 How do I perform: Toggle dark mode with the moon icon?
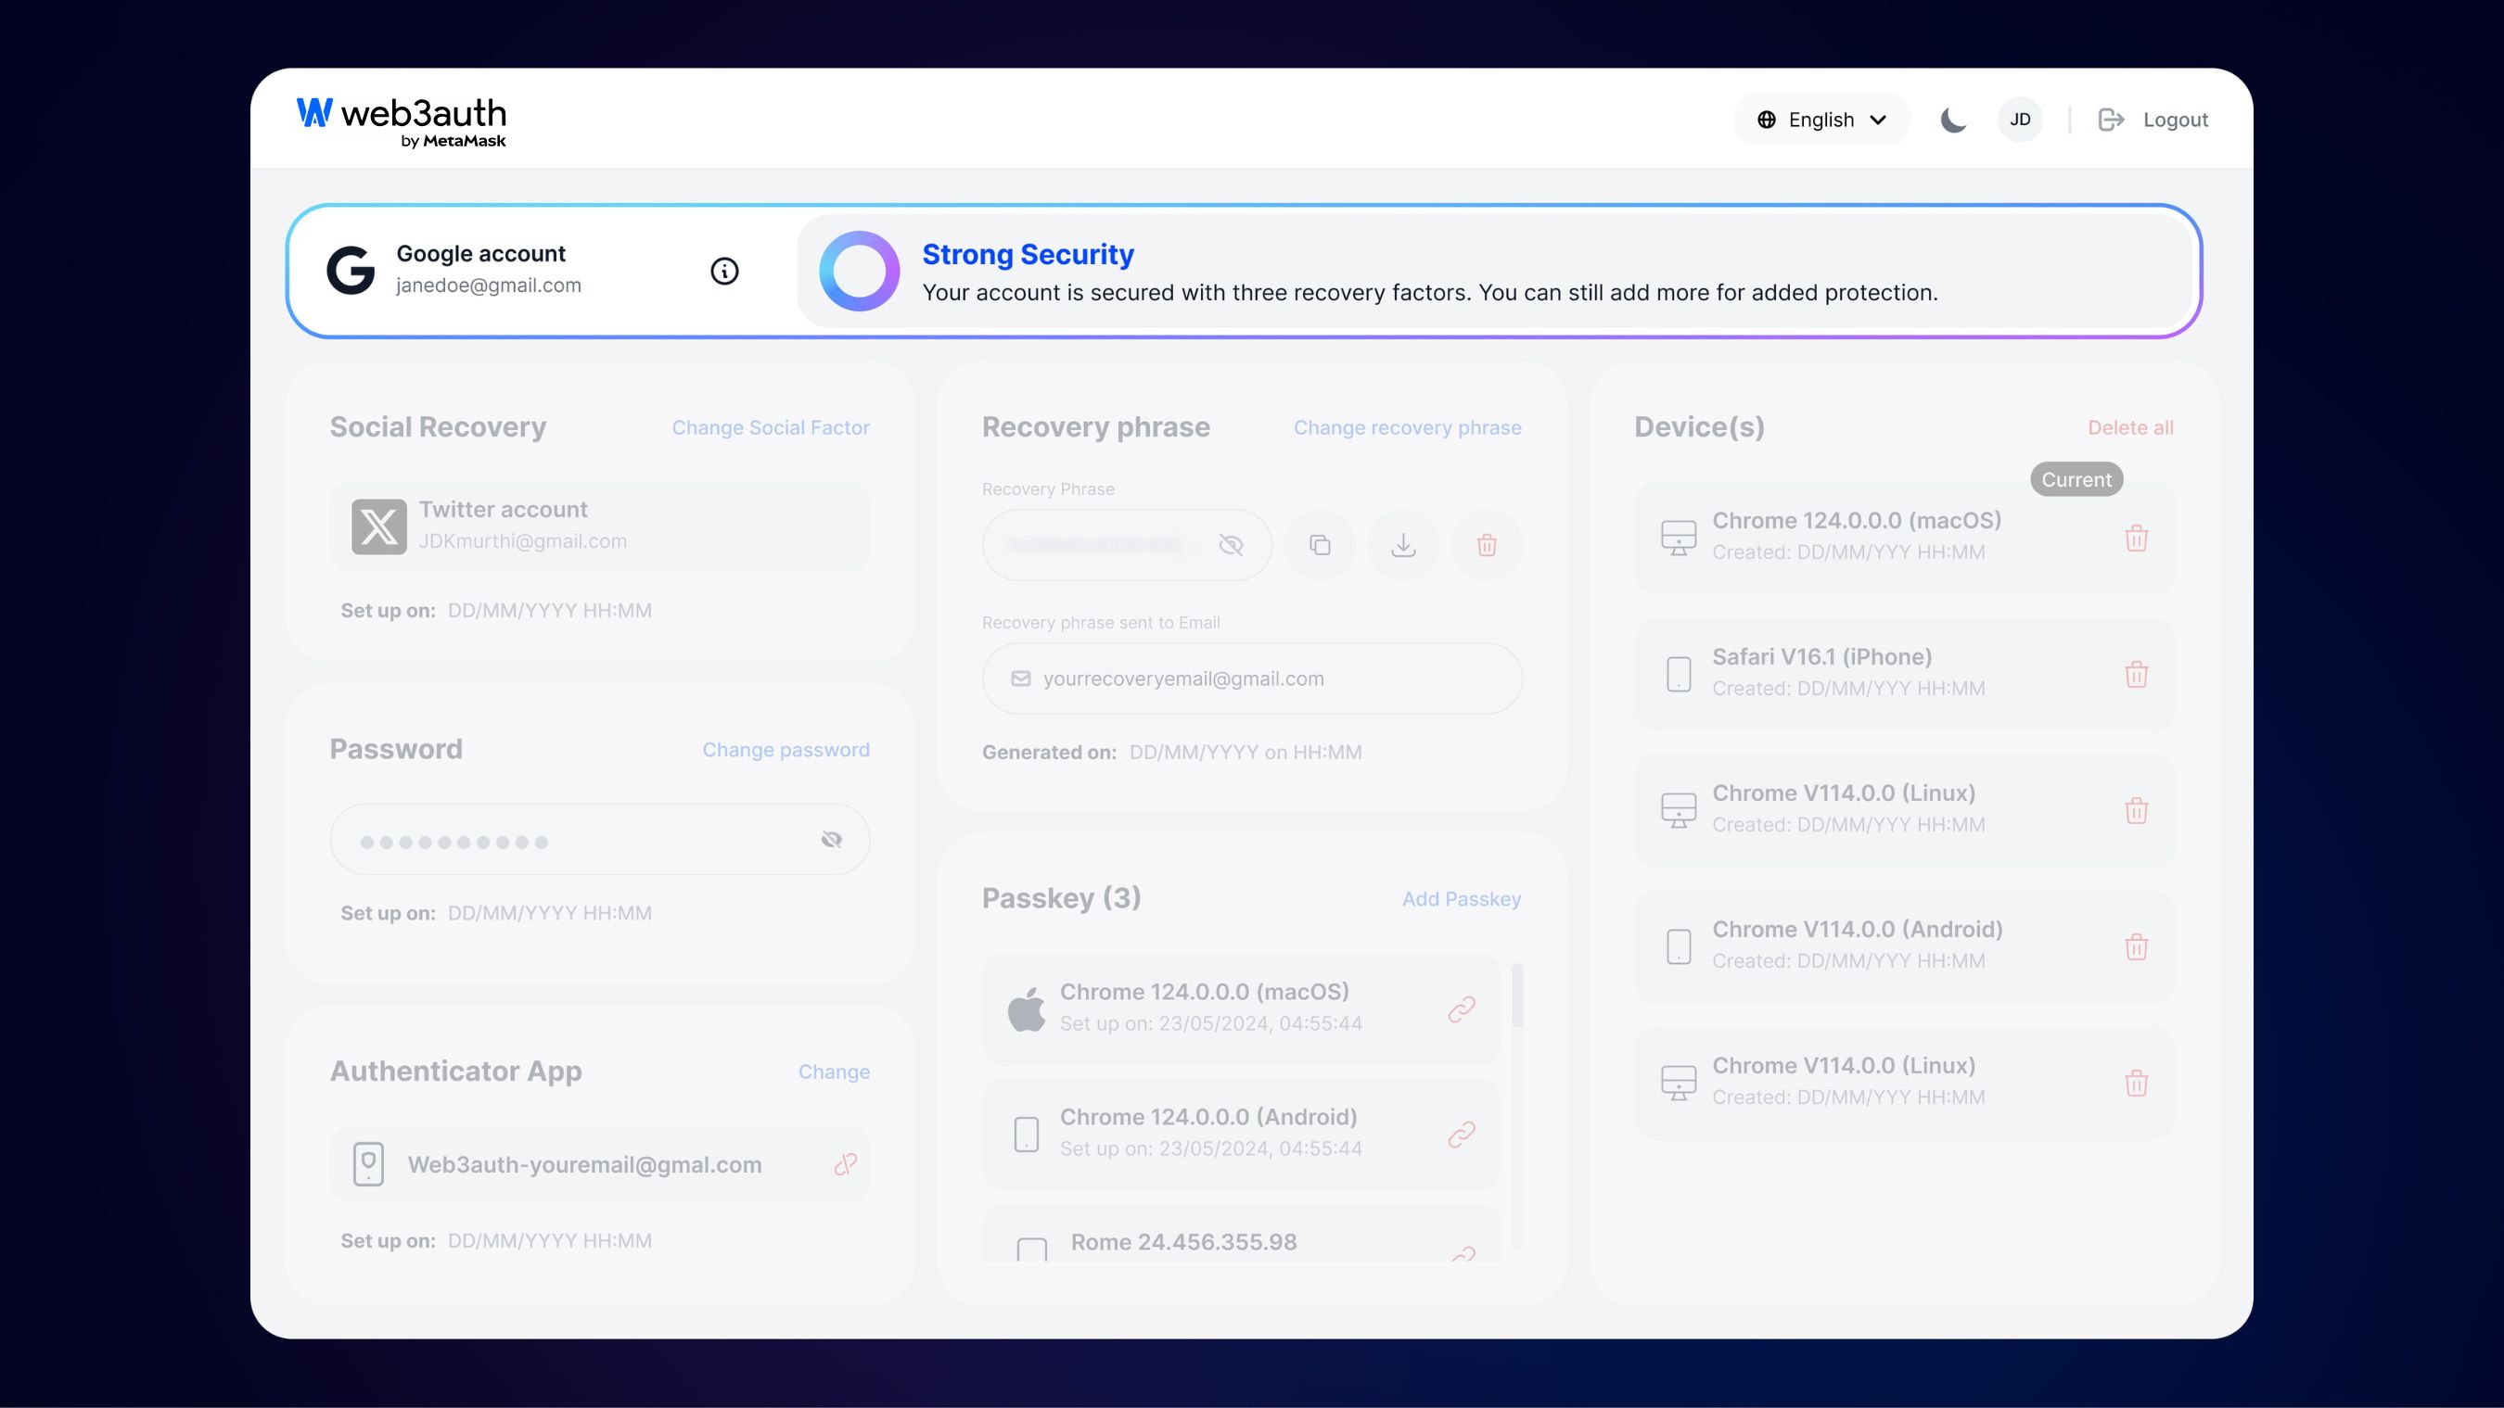(1953, 119)
